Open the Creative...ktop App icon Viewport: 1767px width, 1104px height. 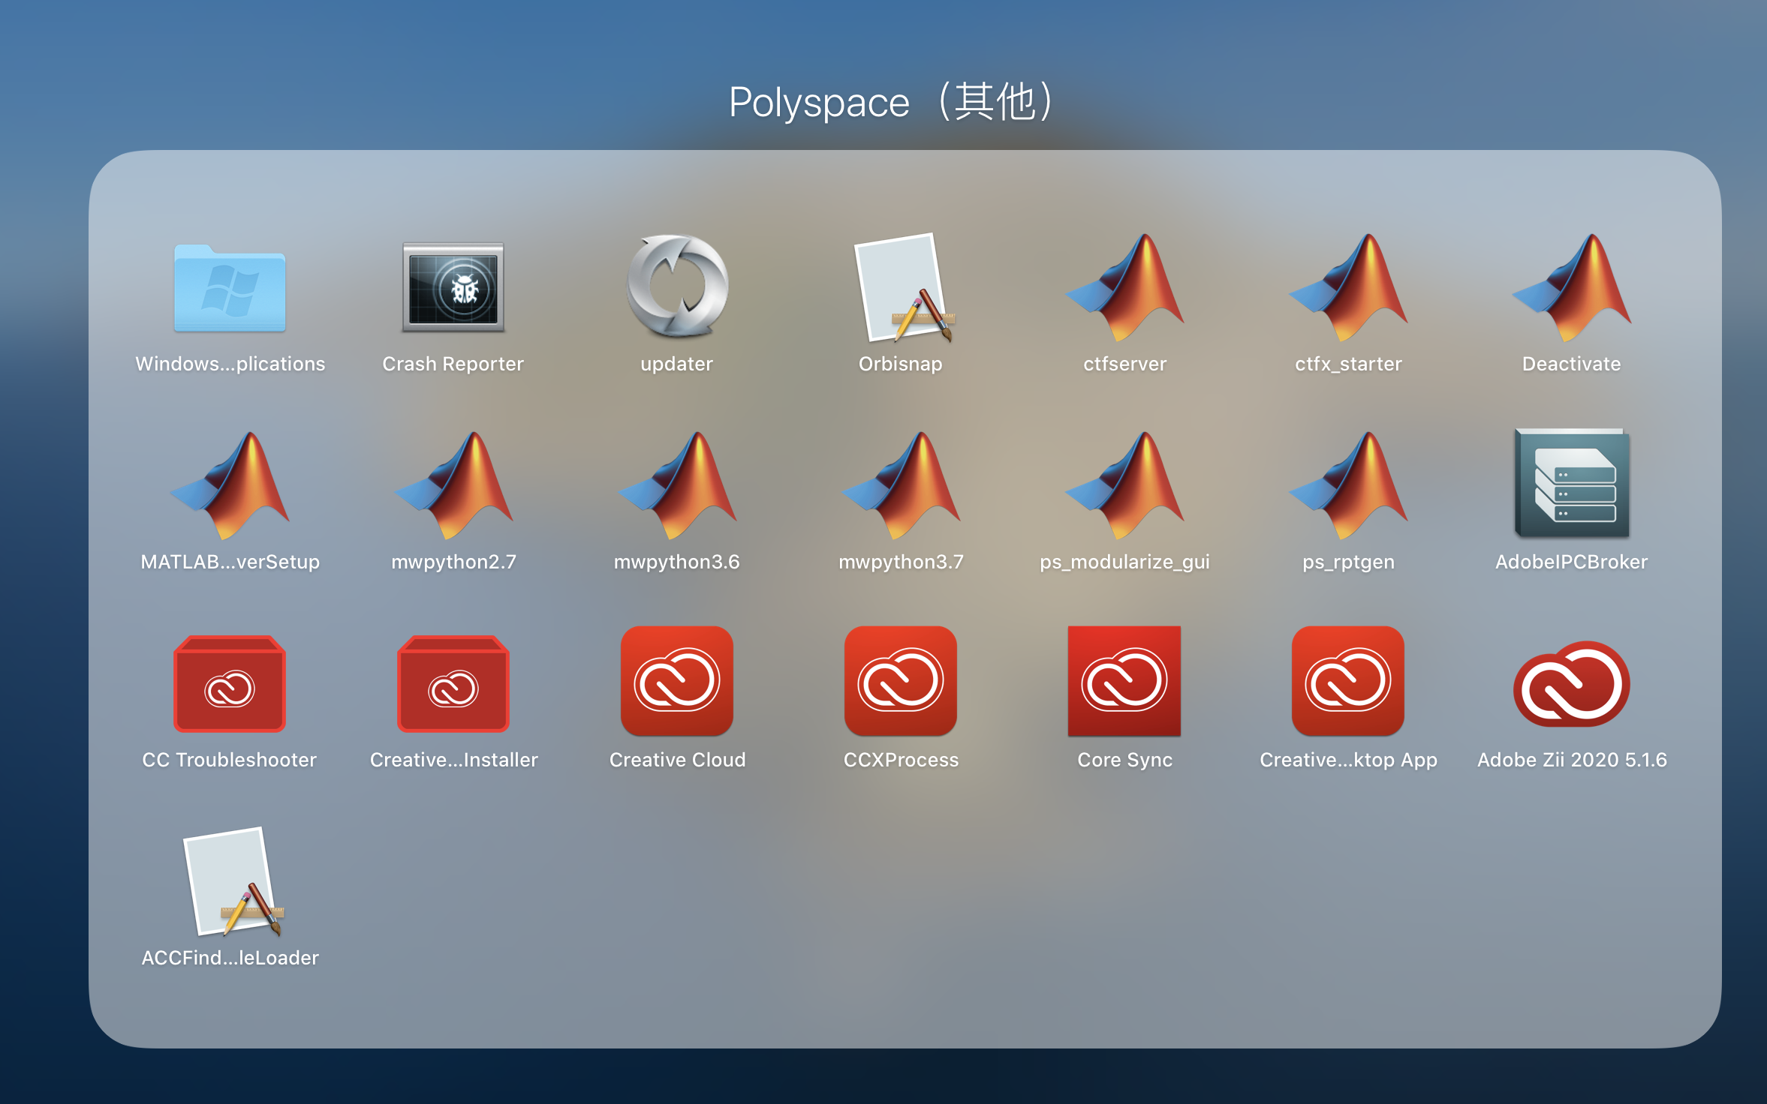1348,681
